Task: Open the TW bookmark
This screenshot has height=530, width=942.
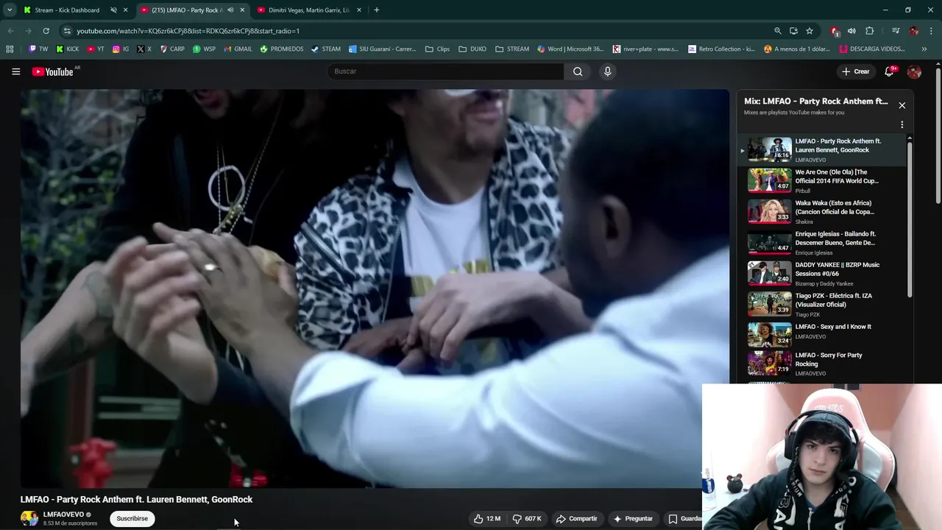Action: [x=38, y=49]
